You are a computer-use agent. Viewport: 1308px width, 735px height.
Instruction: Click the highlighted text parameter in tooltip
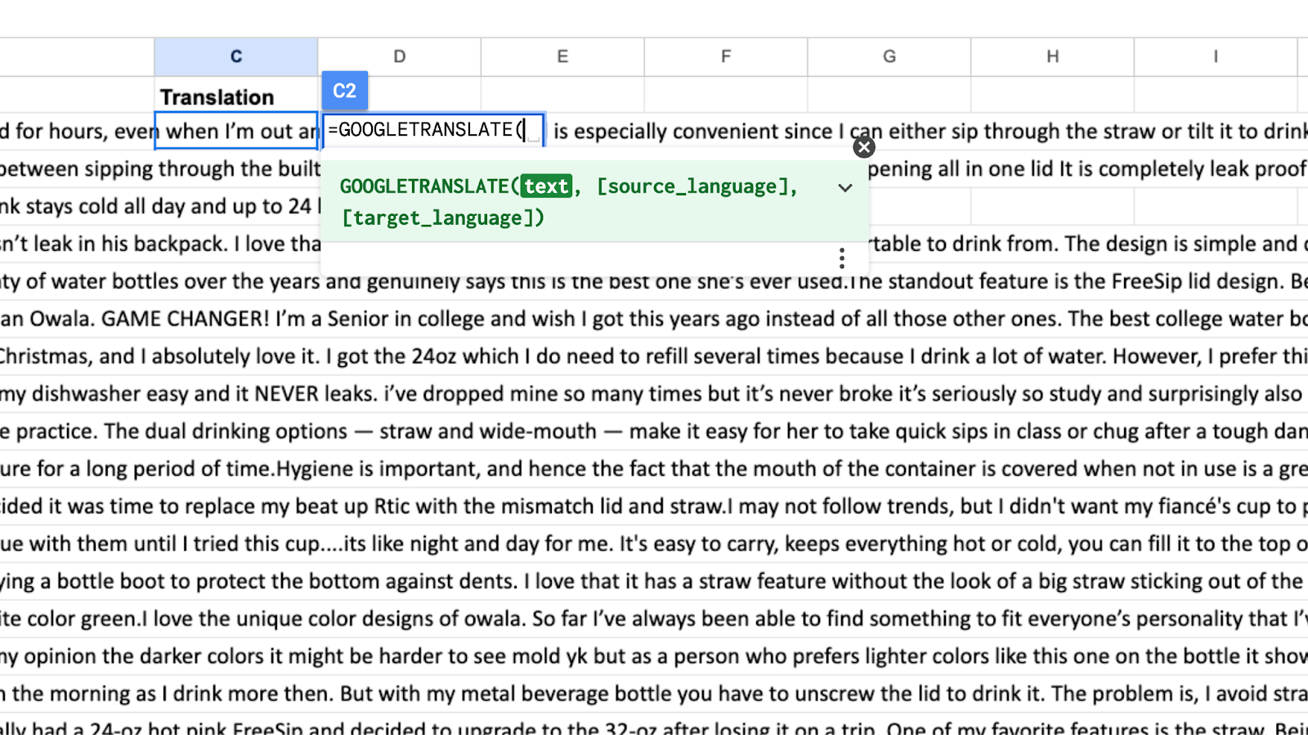click(x=545, y=186)
